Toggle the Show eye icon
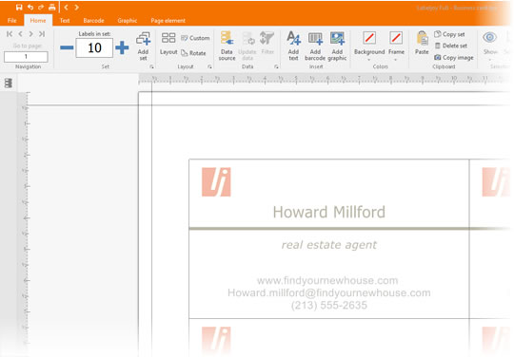The image size is (514, 357). click(x=490, y=37)
